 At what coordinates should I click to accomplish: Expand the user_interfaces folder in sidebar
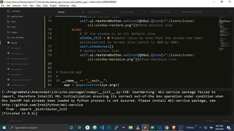pyautogui.click(x=15, y=37)
